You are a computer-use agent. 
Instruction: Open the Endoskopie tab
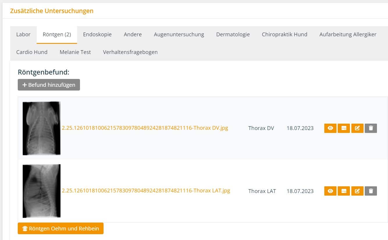tap(97, 35)
